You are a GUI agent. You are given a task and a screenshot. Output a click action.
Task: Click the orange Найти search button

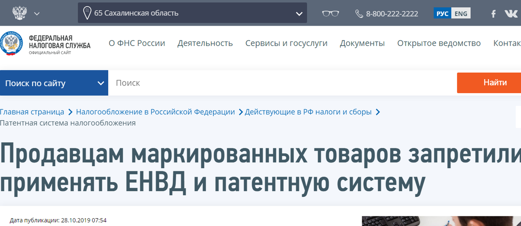click(x=489, y=82)
